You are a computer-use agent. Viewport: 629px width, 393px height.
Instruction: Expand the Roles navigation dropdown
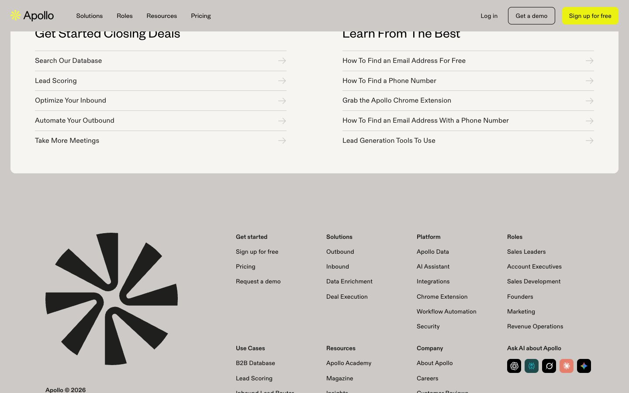click(124, 16)
